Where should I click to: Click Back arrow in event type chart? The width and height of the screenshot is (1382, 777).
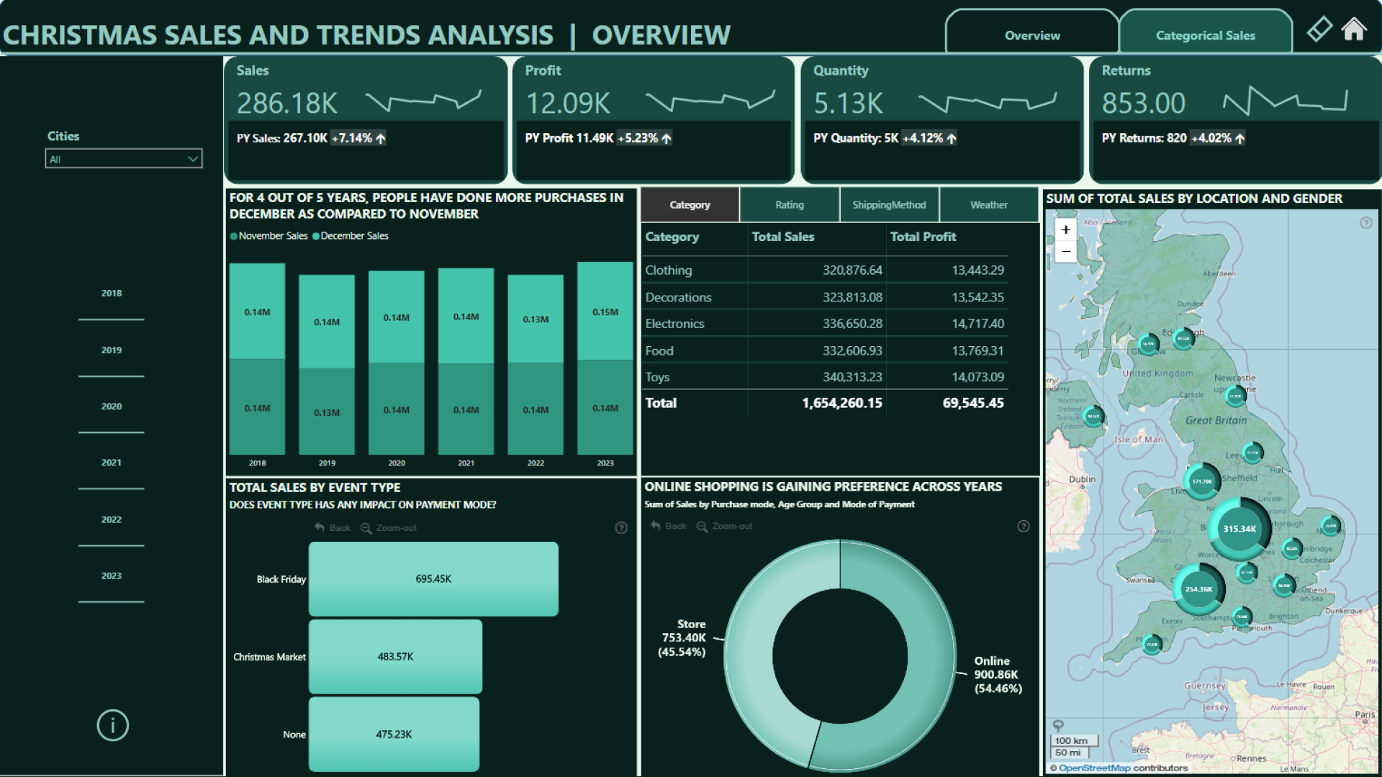333,528
